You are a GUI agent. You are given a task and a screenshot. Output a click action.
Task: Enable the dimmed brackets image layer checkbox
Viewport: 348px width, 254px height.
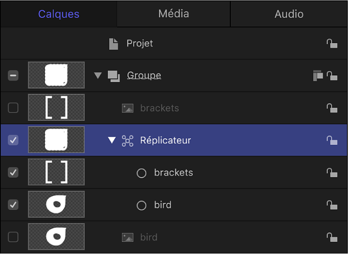(13, 108)
